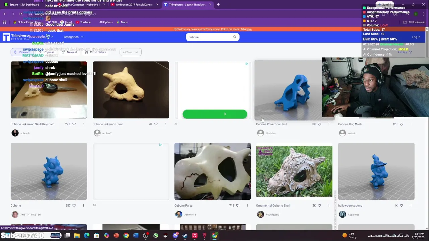This screenshot has height=241, width=429.
Task: Open the Filters panel
Action: pos(405,52)
